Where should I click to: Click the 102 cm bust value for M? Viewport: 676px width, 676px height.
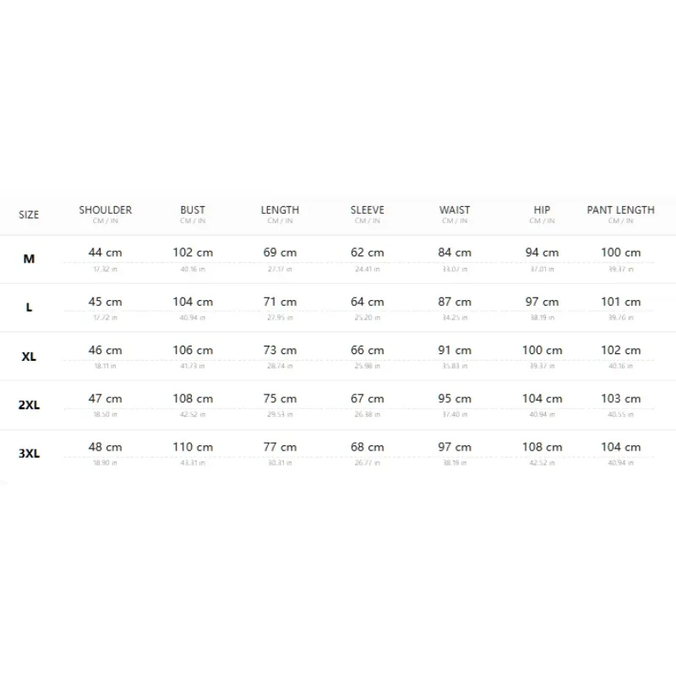click(x=193, y=252)
